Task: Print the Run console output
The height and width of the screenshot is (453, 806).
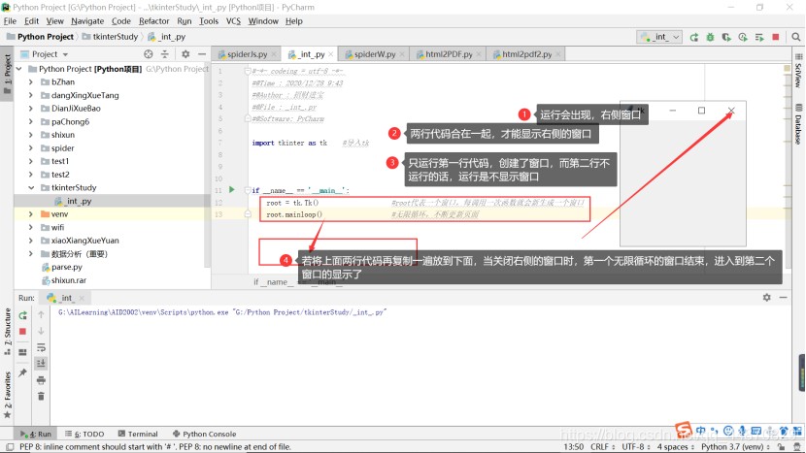Action: tap(41, 378)
